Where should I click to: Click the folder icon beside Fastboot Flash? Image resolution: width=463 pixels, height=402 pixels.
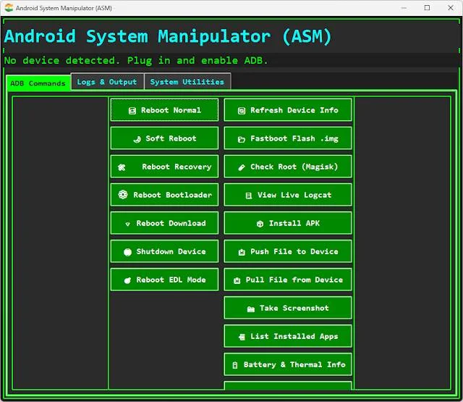242,139
